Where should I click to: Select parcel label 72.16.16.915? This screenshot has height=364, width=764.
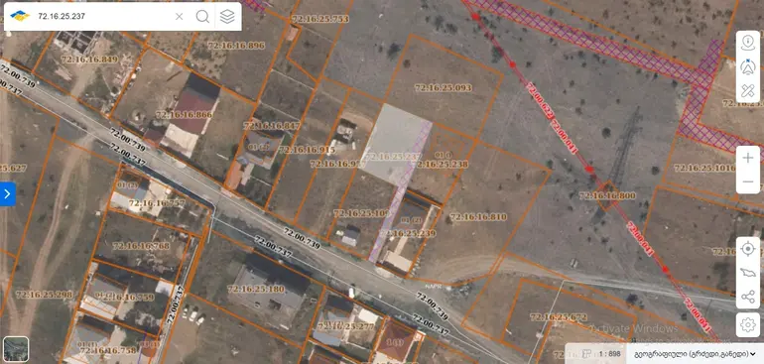tap(307, 150)
